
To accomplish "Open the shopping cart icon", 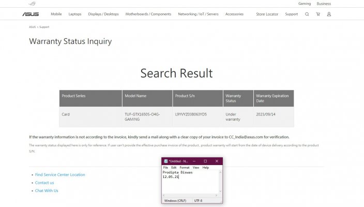I will [x=318, y=14].
